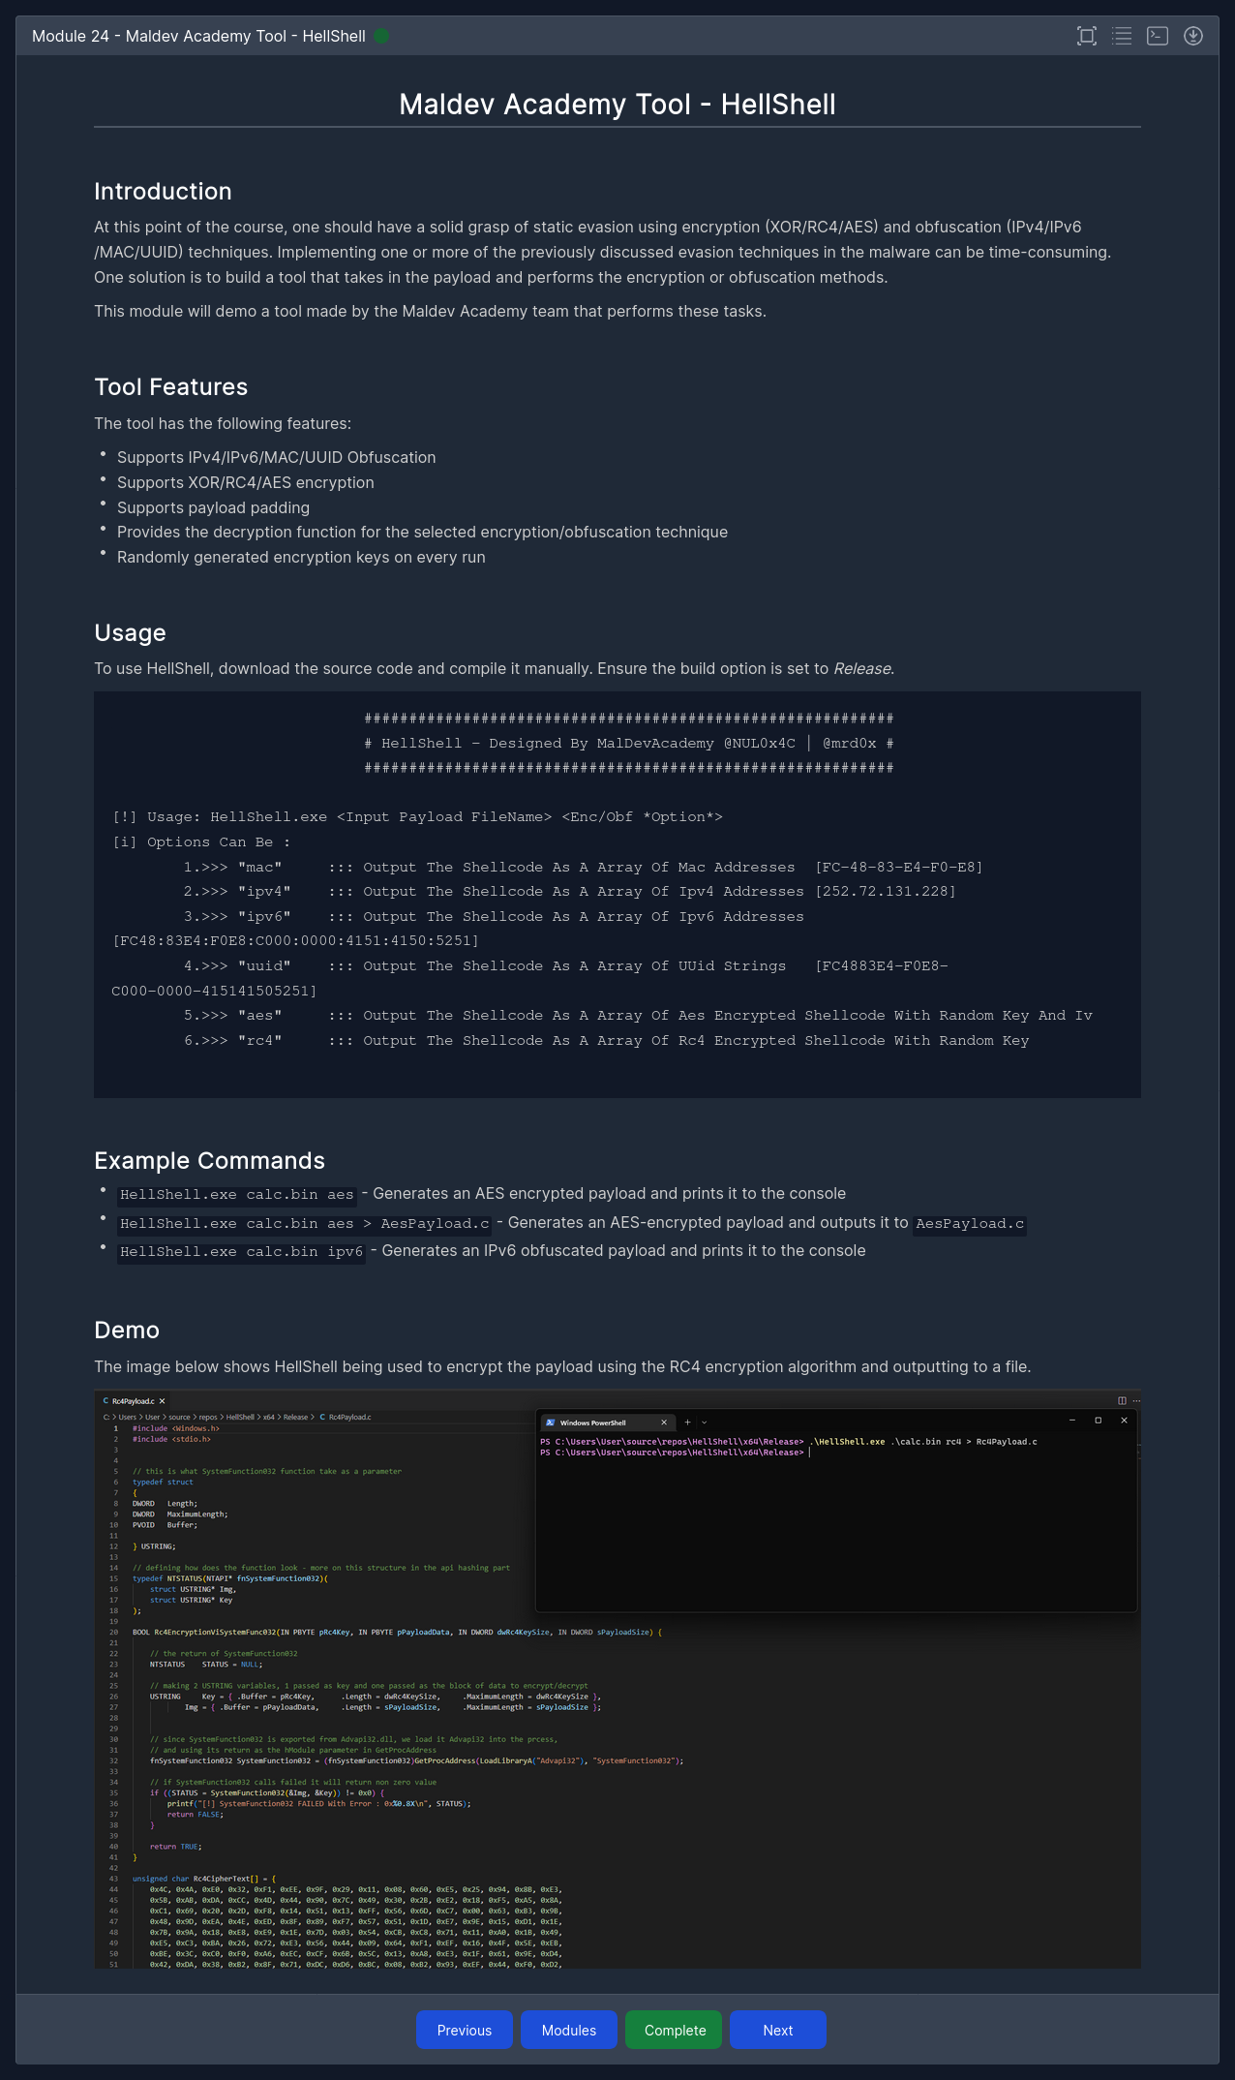Click the '[!] Usage: HellShell.exe' code line

pyautogui.click(x=417, y=817)
